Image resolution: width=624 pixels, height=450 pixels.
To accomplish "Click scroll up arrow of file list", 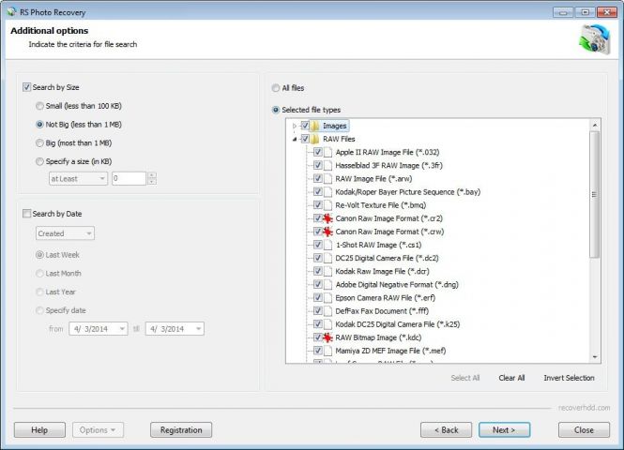I will (x=595, y=125).
